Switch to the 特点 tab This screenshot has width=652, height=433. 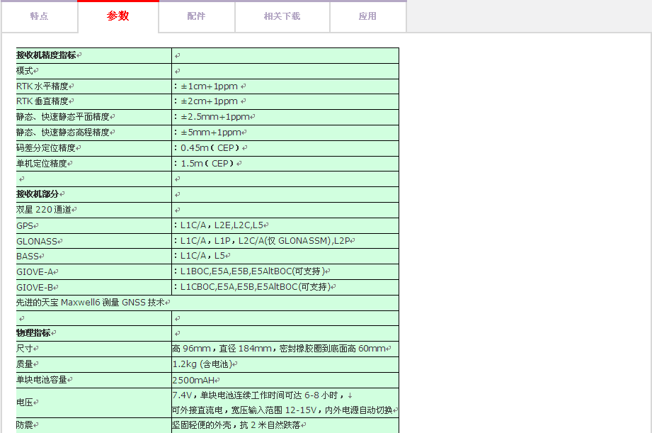click(x=39, y=16)
